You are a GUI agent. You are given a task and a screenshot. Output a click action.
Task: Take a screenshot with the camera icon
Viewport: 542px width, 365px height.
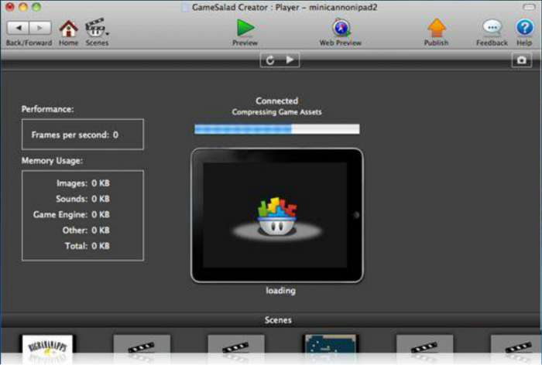[522, 60]
